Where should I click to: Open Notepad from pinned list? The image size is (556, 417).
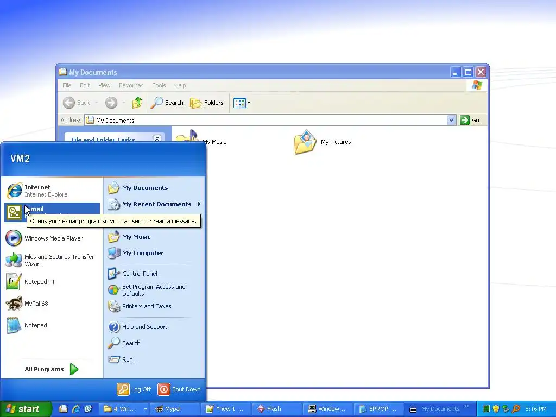coord(52,325)
